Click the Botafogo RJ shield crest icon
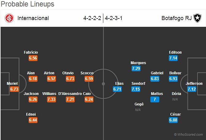 pos(197,18)
